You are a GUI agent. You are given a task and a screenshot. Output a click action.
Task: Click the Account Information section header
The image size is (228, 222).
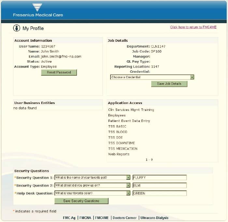[33, 40]
